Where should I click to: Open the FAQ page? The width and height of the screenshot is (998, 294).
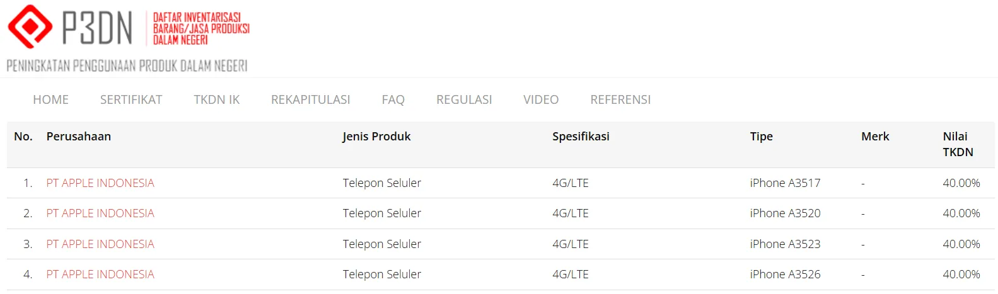click(x=393, y=99)
